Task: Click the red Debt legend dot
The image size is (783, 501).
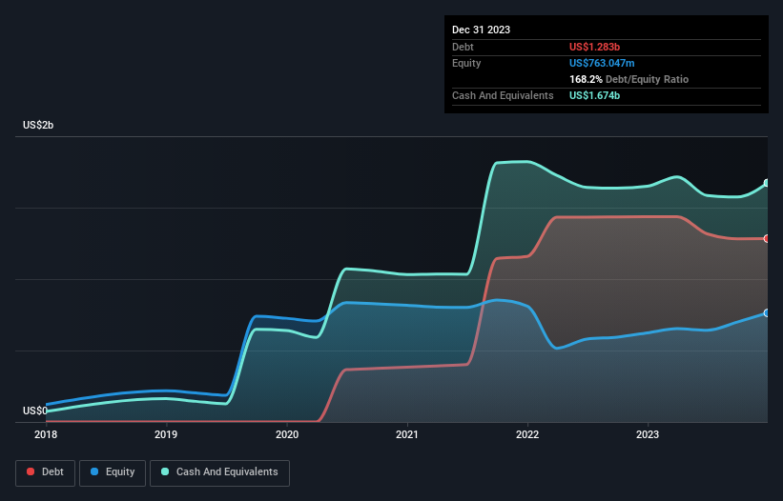Action: (x=31, y=471)
